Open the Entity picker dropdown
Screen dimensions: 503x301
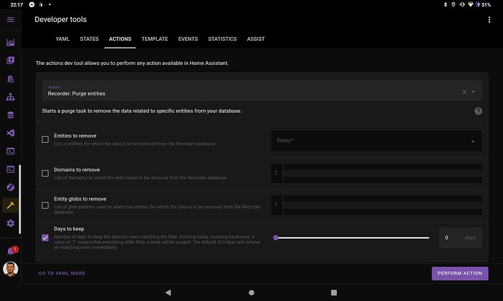point(376,141)
